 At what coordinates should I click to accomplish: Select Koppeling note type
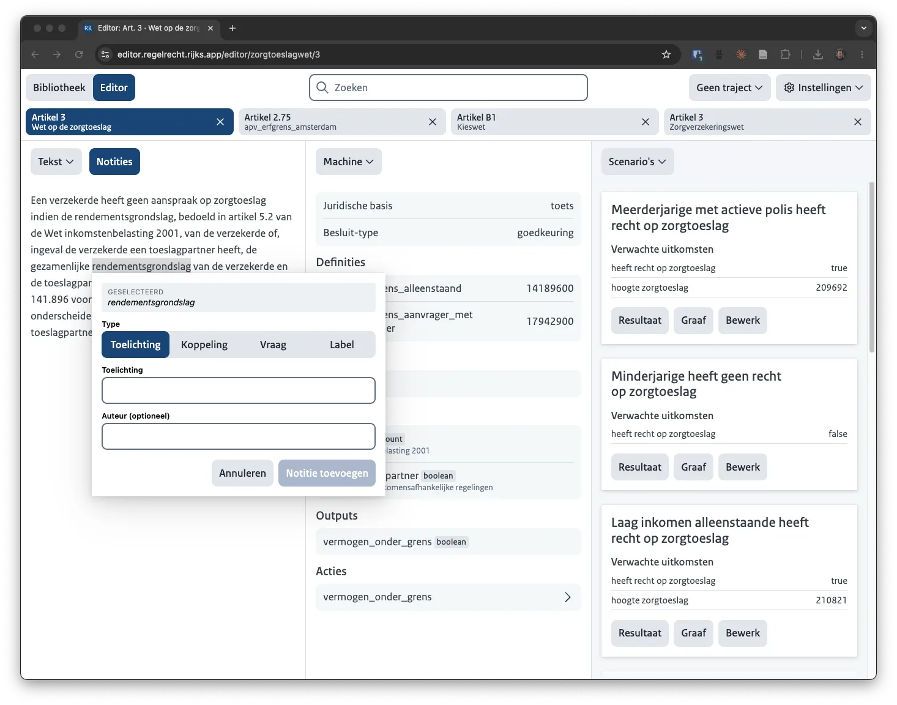point(204,345)
